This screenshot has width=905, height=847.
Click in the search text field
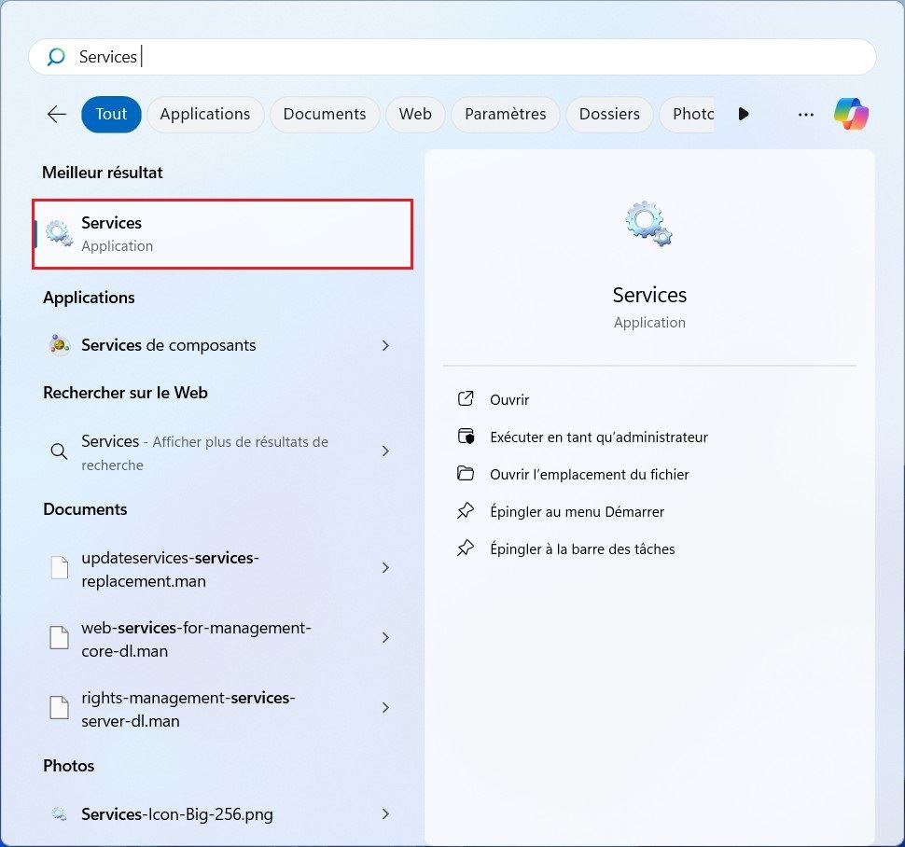point(466,57)
